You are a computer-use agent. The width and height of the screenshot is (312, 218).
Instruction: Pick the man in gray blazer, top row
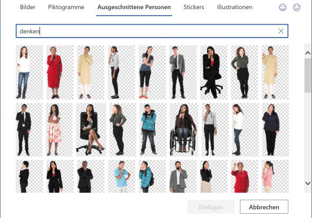183,72
